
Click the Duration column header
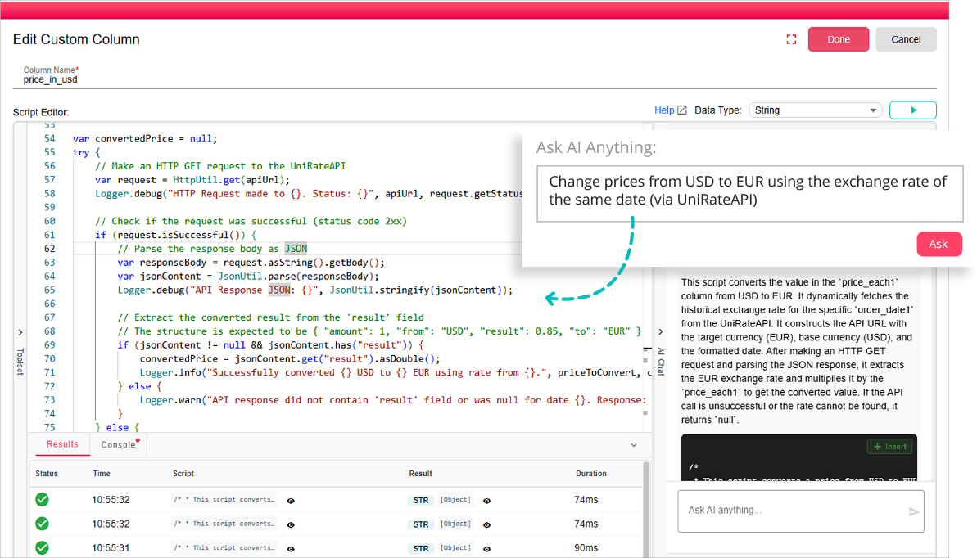pos(590,474)
